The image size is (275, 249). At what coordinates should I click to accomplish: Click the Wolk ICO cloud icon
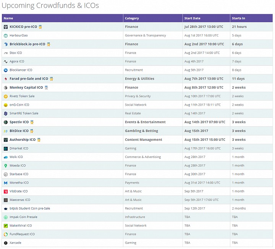[x=6, y=157]
